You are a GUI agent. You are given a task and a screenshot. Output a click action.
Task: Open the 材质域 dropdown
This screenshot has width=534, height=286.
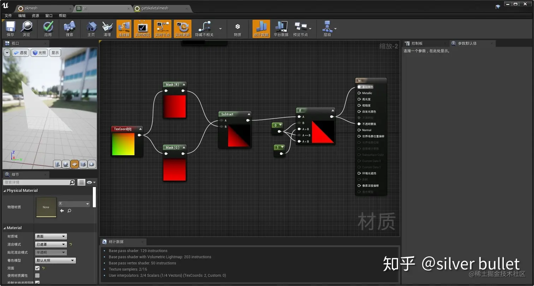pos(51,237)
